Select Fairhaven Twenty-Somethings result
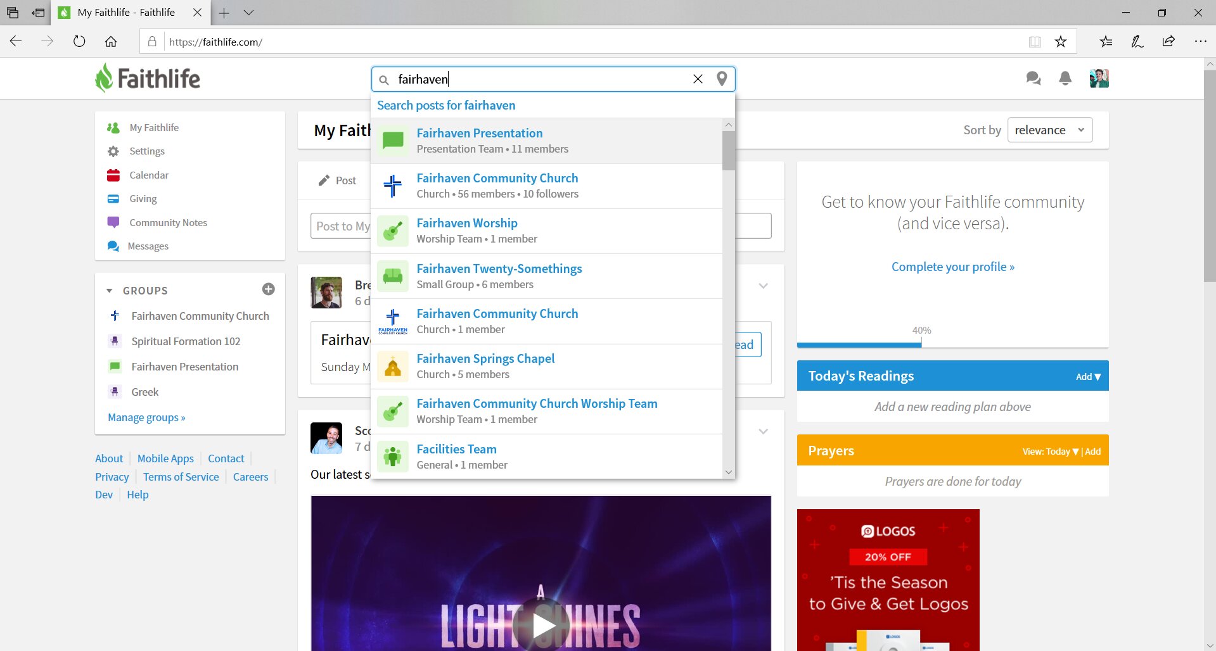Screen dimensions: 1216x651 pos(547,276)
